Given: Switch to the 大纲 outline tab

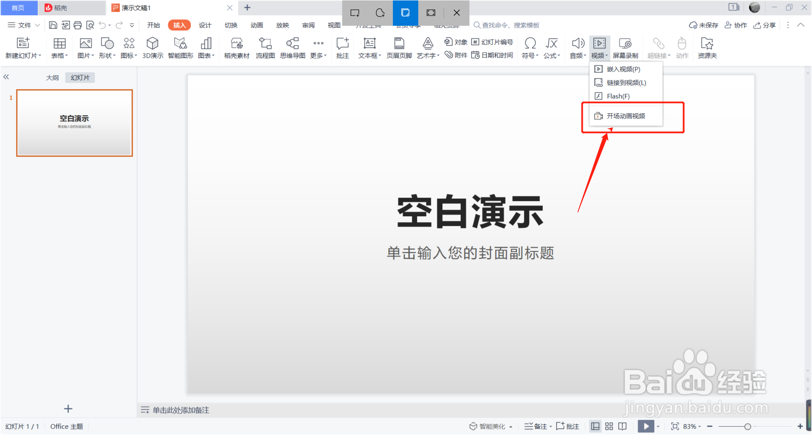Looking at the screenshot, I should click(x=52, y=78).
